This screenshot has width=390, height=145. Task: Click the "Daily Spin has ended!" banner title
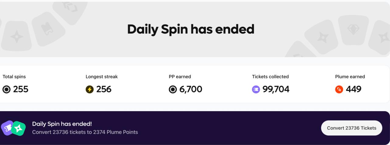click(62, 124)
